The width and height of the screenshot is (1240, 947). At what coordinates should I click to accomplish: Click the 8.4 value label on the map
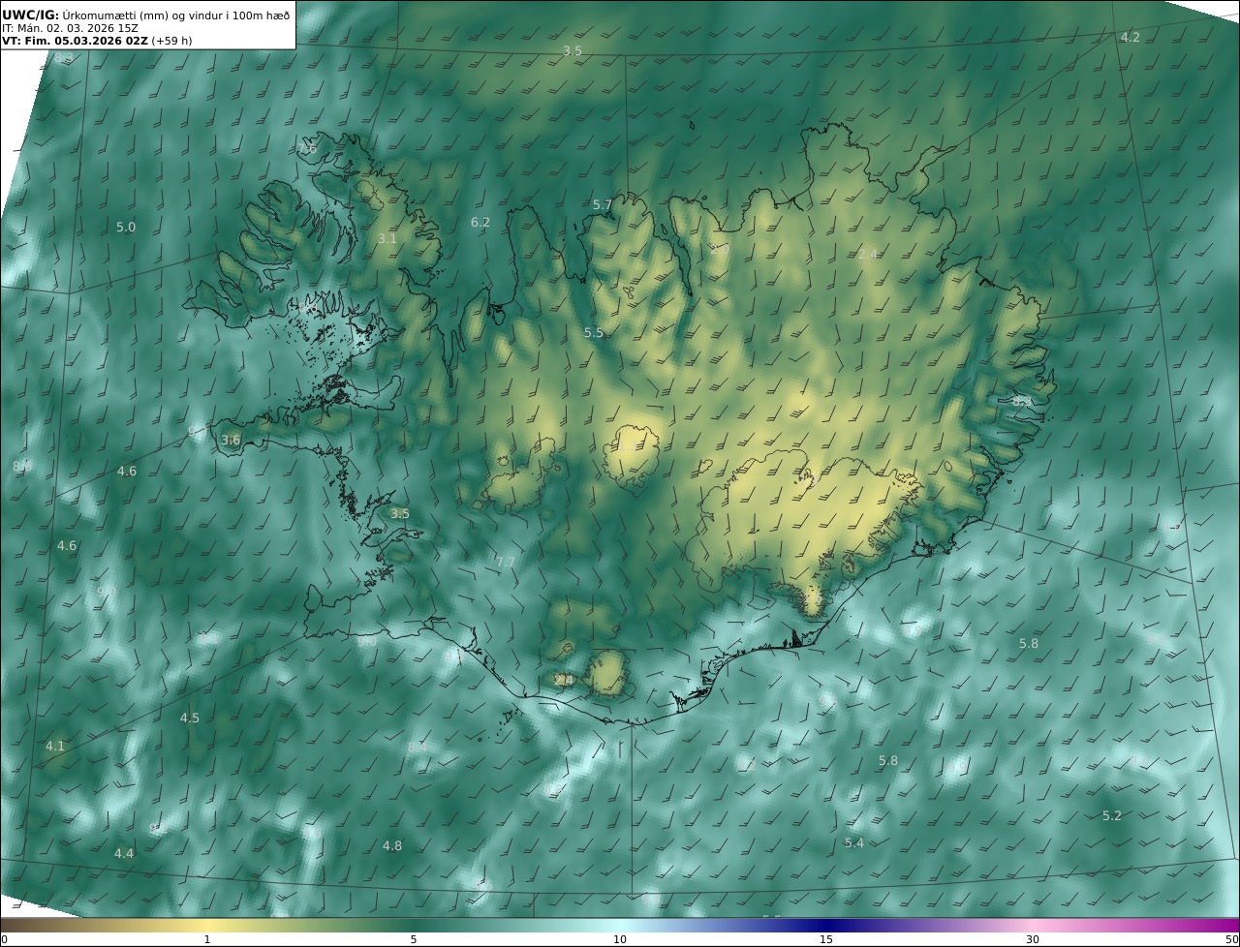coord(418,747)
